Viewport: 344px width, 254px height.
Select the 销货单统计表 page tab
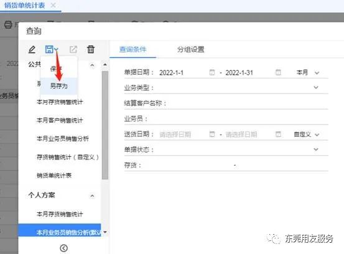[x=25, y=5]
